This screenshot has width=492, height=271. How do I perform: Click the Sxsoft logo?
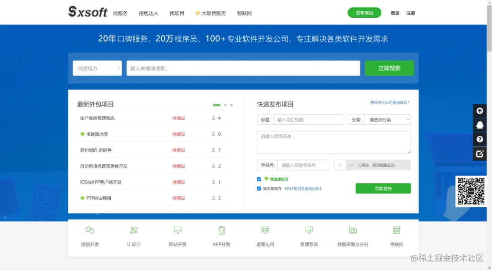pyautogui.click(x=87, y=12)
